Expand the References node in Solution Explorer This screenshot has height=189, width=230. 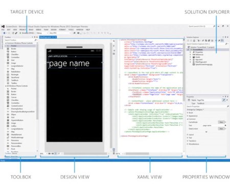click(191, 55)
